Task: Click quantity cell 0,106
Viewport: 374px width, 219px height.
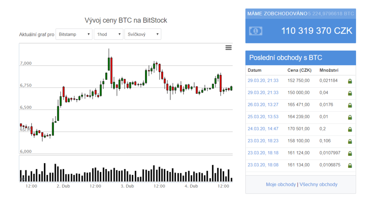Action: click(x=325, y=141)
